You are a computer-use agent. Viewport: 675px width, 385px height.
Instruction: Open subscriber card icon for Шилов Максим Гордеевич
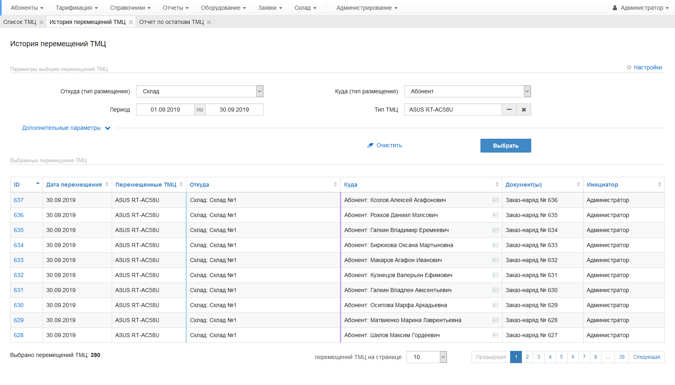click(x=495, y=335)
